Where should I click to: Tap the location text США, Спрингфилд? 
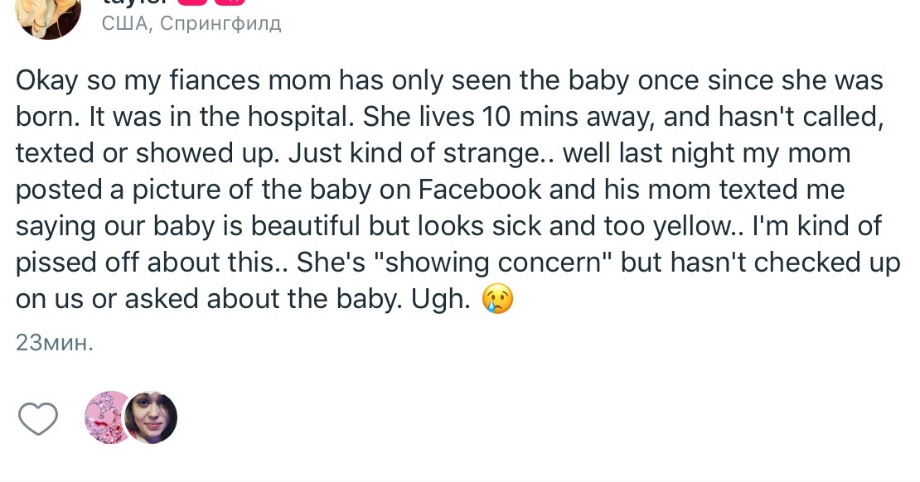191,23
